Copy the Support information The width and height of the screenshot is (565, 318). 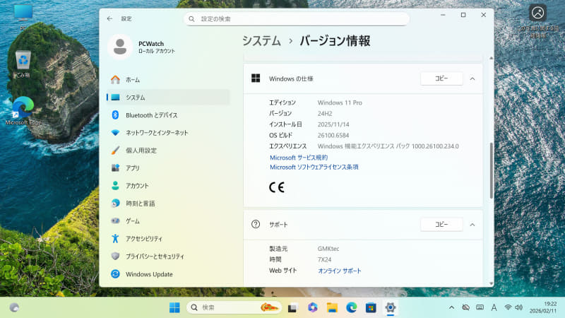441,225
